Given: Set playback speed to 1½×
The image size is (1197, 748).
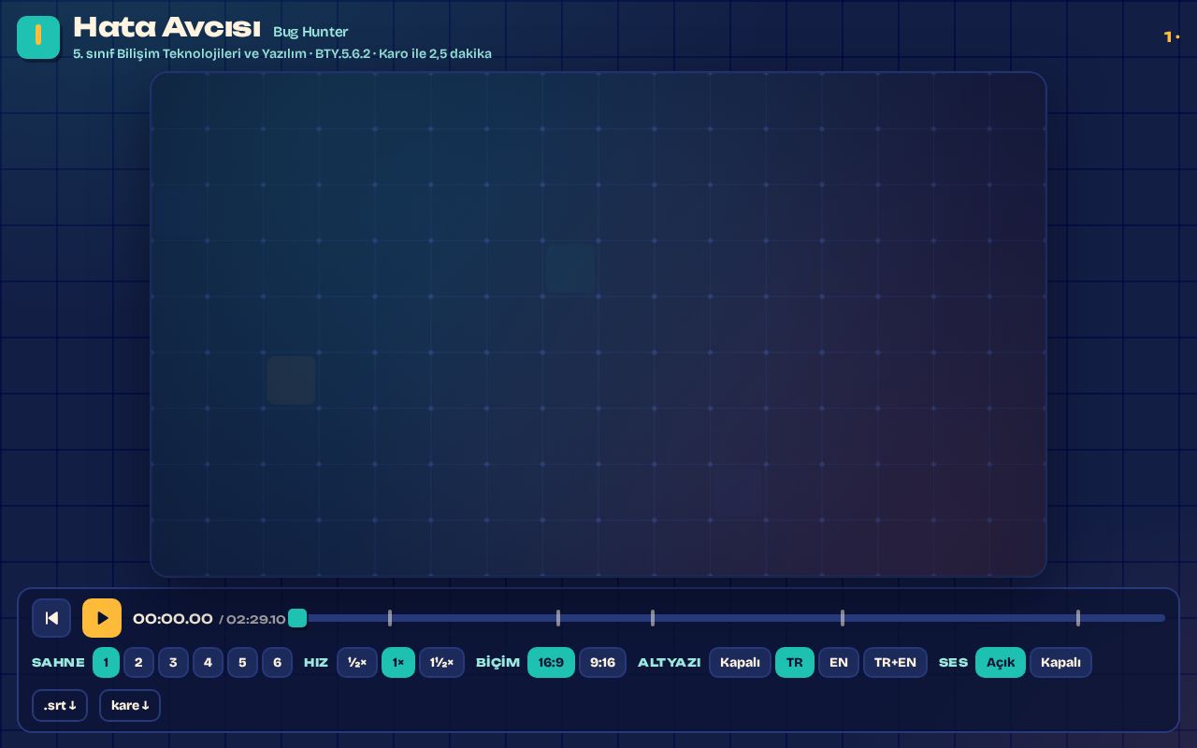Looking at the screenshot, I should tap(441, 662).
